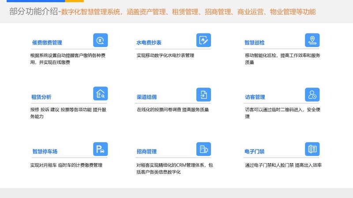Select the 招商管理 heading
The height and width of the screenshot is (198, 353).
pos(146,151)
